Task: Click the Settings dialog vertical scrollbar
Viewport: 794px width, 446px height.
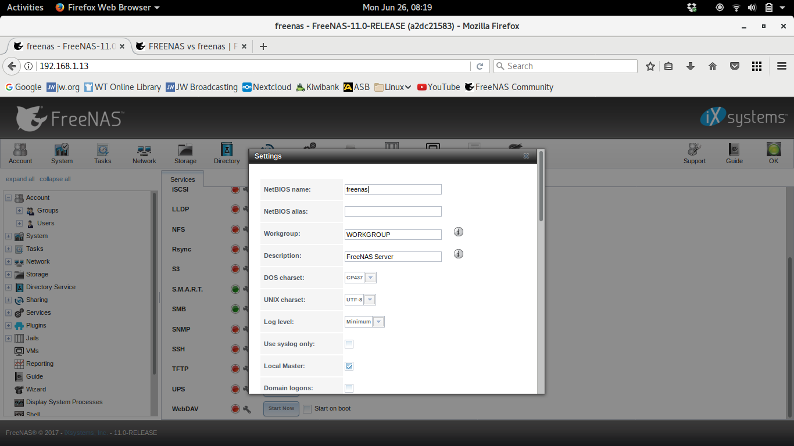Action: (541, 186)
